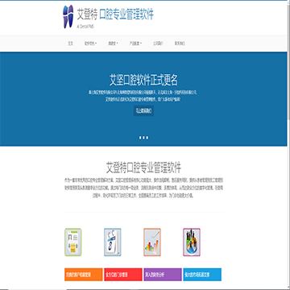This screenshot has height=290, width=290.
Task: Click the purple feature button
Action: click(163, 275)
